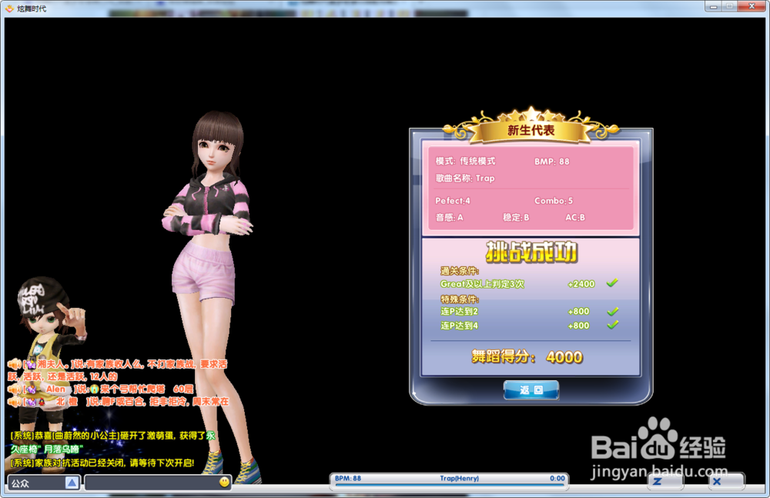Click the 月落乌啼 item name in chat
The image size is (770, 498).
point(62,449)
